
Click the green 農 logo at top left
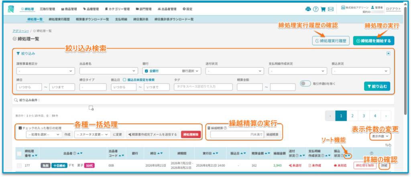[x=12, y=9]
